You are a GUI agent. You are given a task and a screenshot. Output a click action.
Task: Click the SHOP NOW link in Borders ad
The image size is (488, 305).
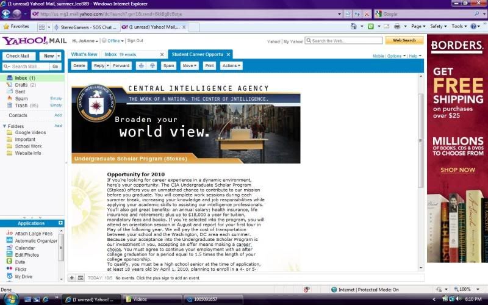point(457,170)
